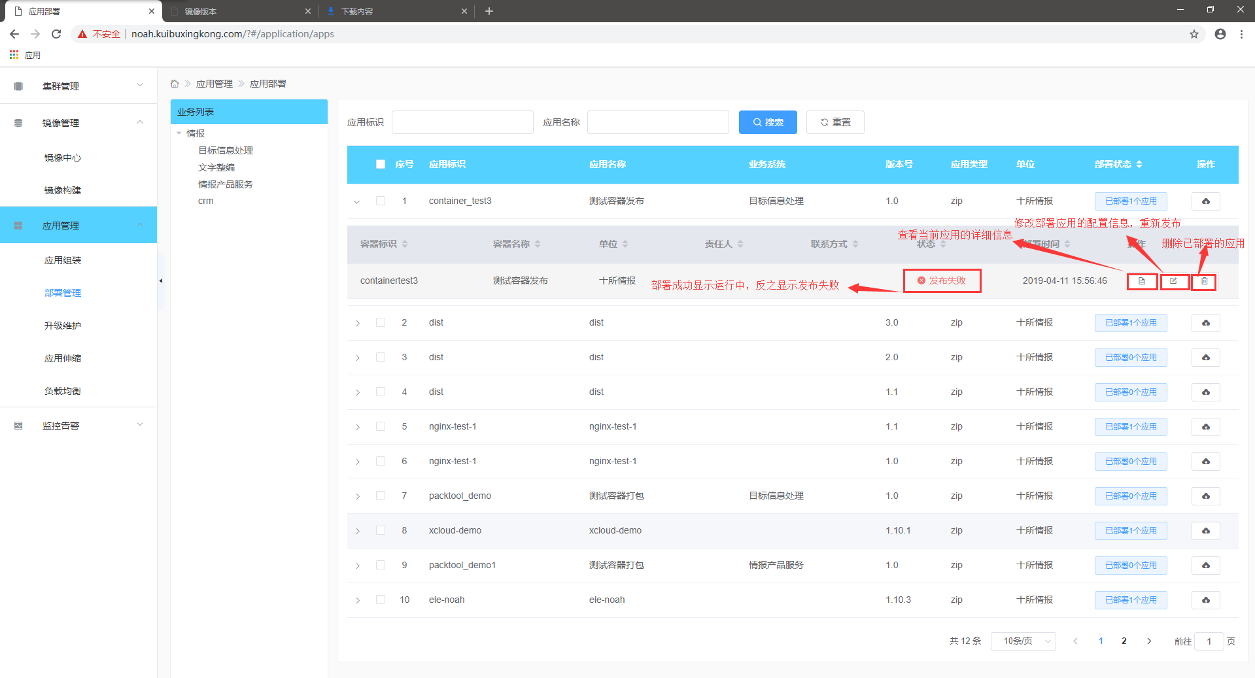This screenshot has height=678, width=1255.
Task: Click the delete trash icon for containertest3
Action: pos(1204,281)
